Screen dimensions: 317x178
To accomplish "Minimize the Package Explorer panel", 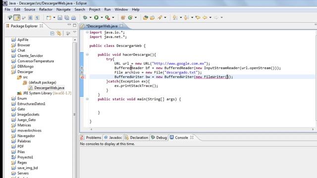I will click(69, 25).
